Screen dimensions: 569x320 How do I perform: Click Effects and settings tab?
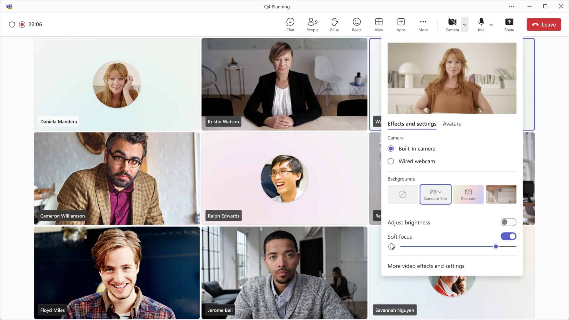coord(412,123)
